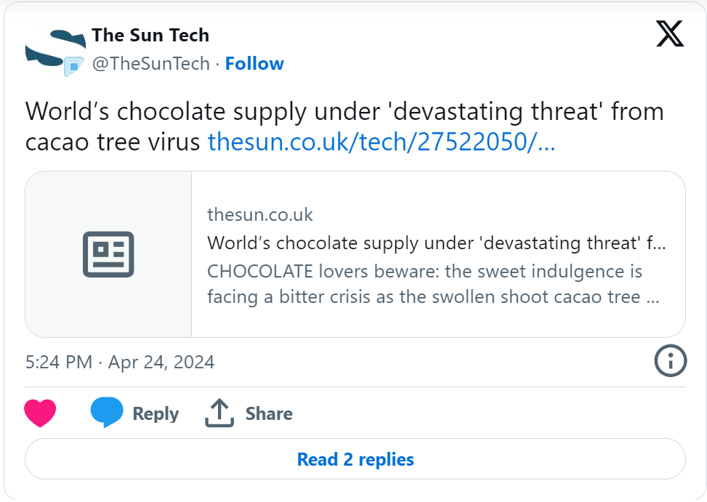Screen dimensions: 707x502
Task: Open the card headline about chocolate supply
Action: 437,243
